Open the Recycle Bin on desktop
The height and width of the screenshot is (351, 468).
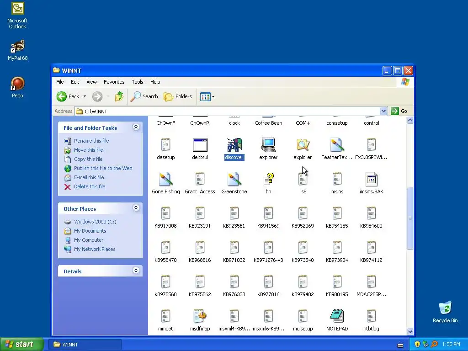[x=445, y=312]
